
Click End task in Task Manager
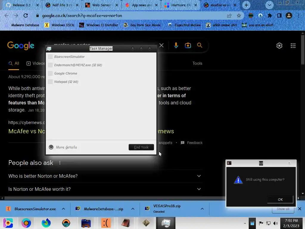(141, 147)
